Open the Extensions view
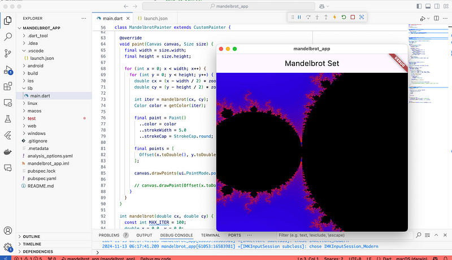This screenshot has height=260, width=452. tap(8, 87)
